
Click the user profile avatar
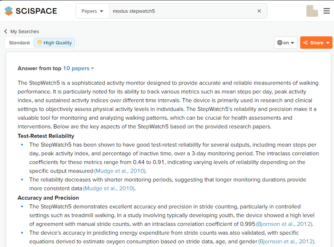(312, 11)
